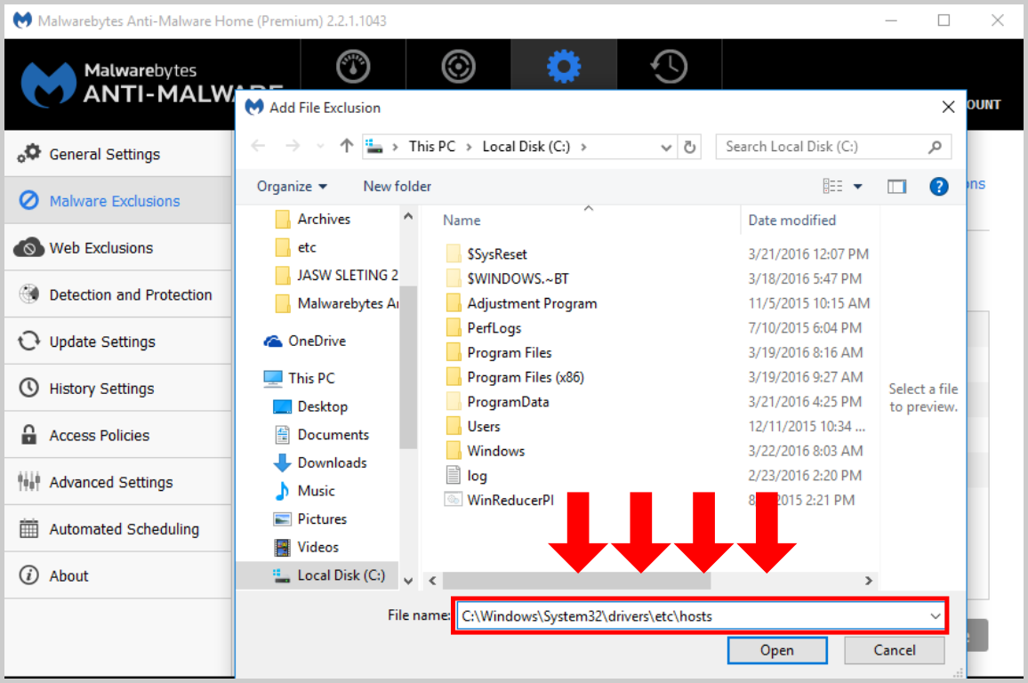Click the Search Local Disk (C:) field
This screenshot has width=1028, height=683.
coord(833,147)
